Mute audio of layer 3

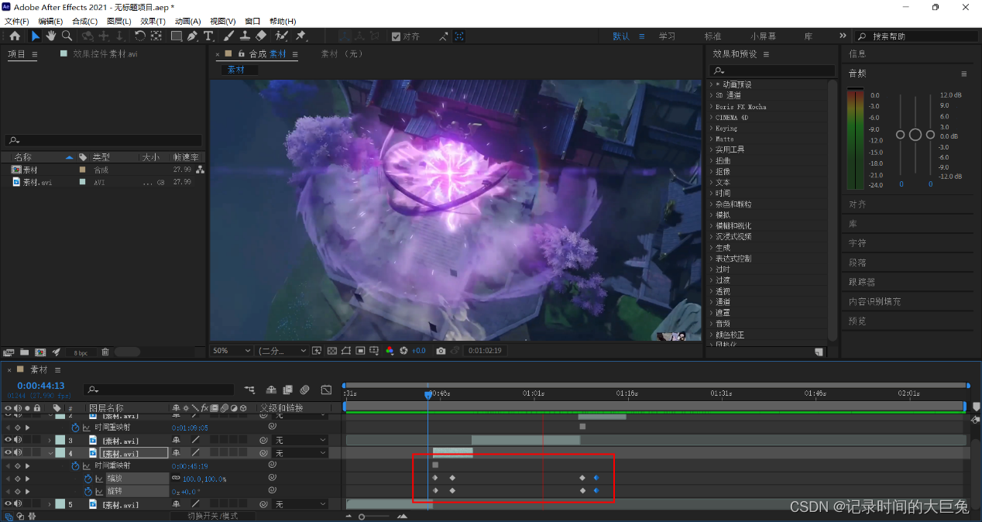(x=18, y=440)
